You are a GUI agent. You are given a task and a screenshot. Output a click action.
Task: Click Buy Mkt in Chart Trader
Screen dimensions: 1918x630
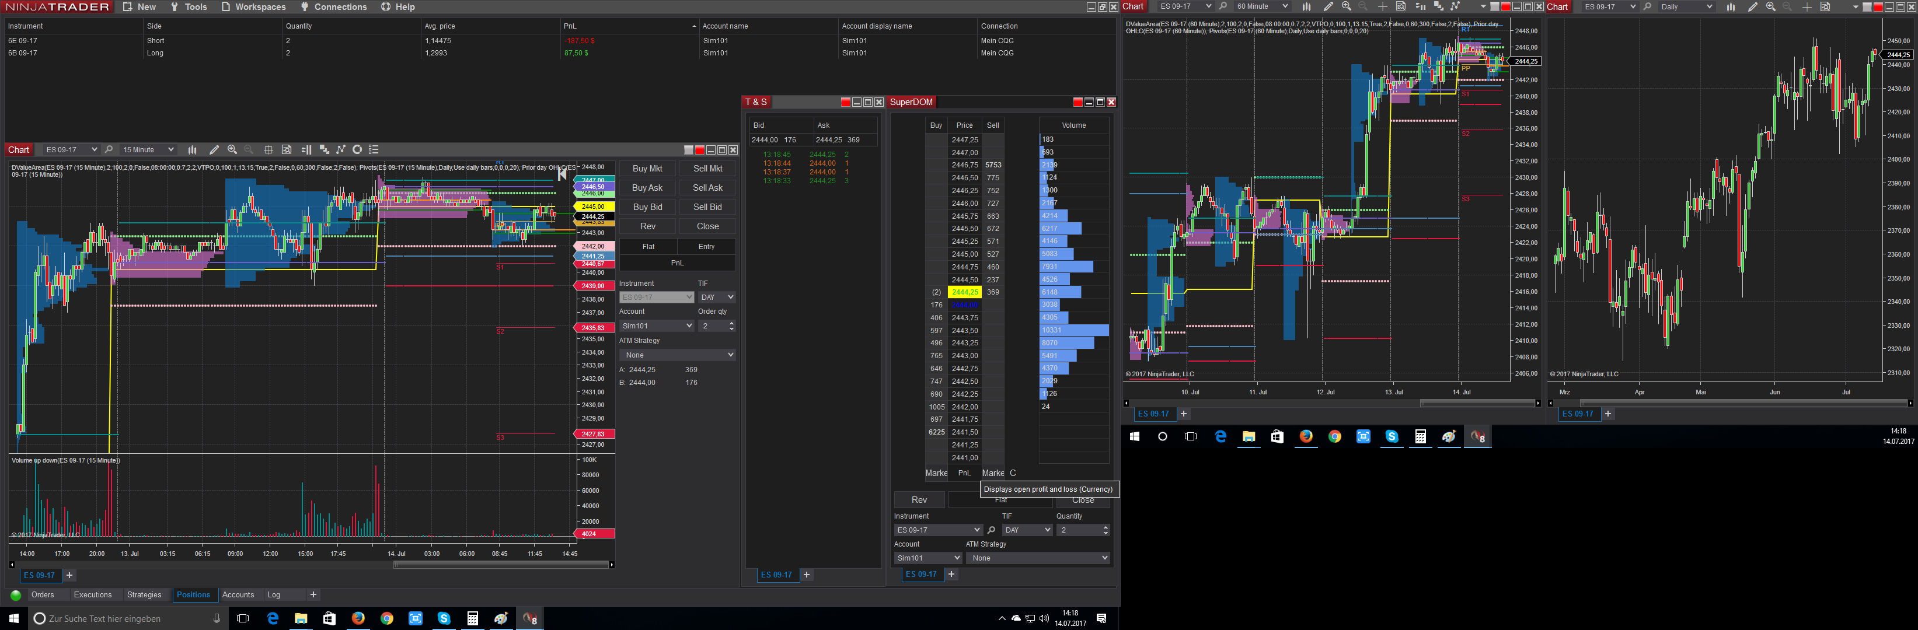coord(647,169)
